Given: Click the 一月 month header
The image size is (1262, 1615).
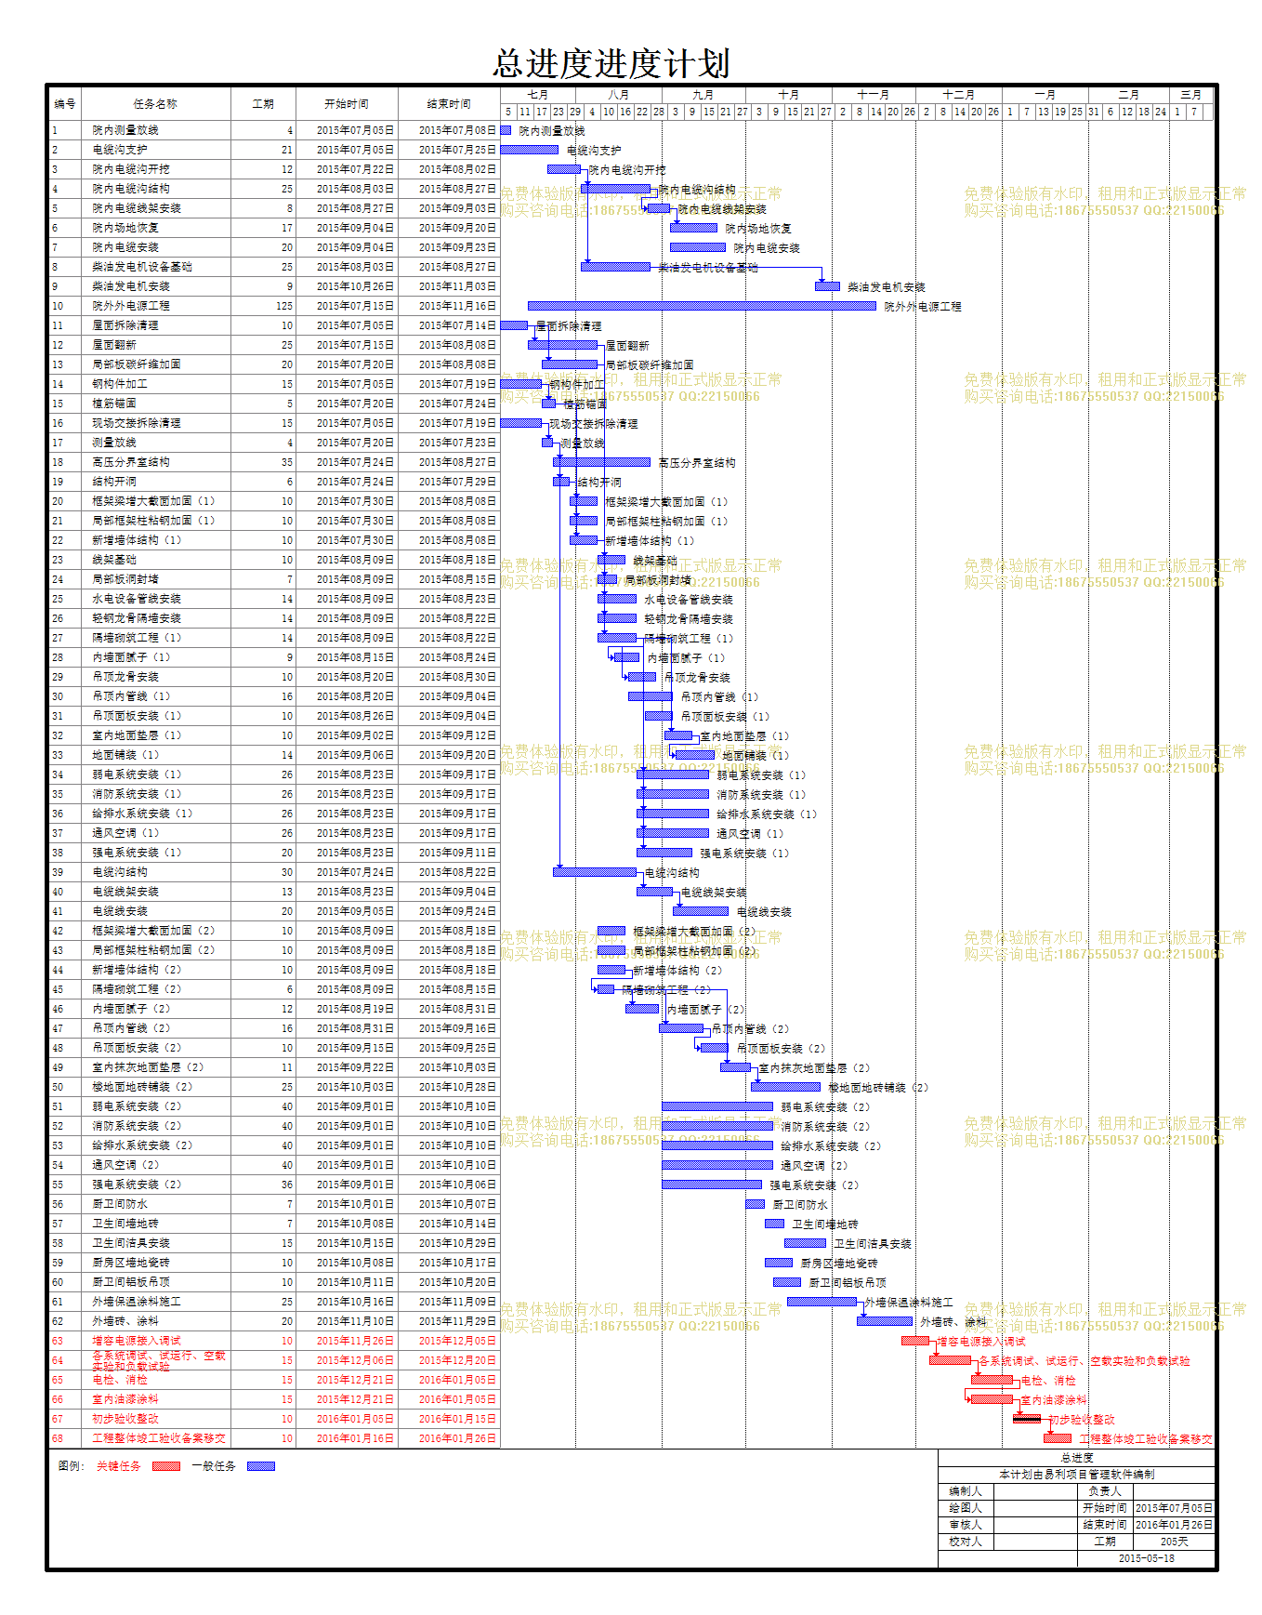Looking at the screenshot, I should 1045,95.
